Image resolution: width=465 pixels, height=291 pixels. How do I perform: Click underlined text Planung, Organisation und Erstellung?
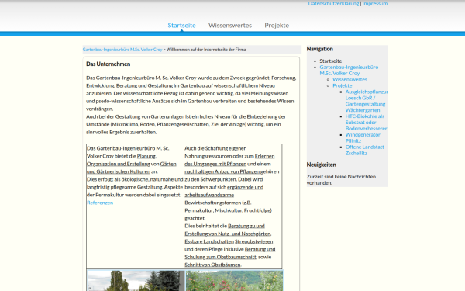click(122, 160)
